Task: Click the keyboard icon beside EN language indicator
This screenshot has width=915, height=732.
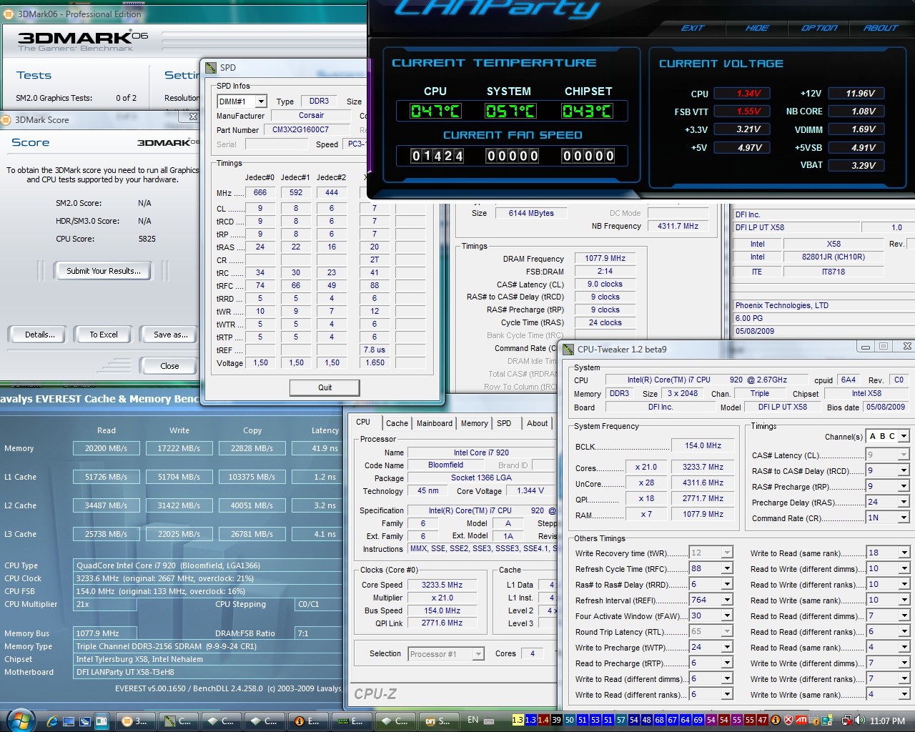Action: (489, 721)
